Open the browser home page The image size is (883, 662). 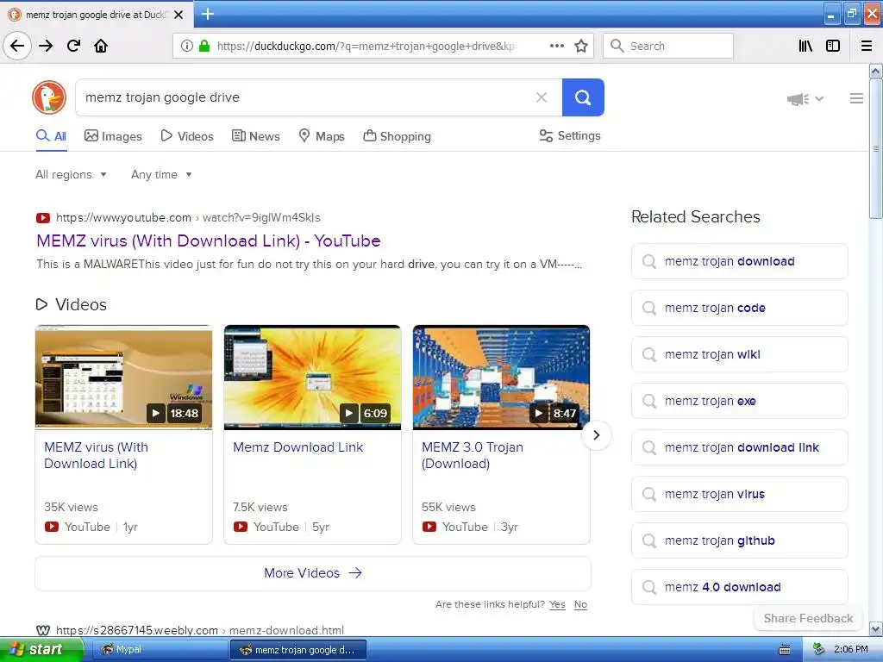[101, 46]
